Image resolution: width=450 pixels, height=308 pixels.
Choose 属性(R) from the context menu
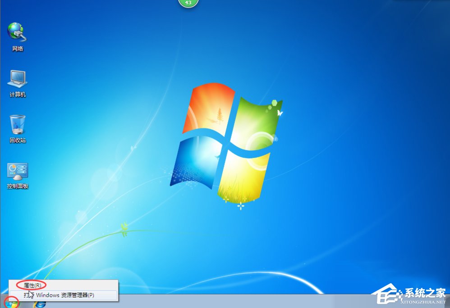pyautogui.click(x=32, y=285)
